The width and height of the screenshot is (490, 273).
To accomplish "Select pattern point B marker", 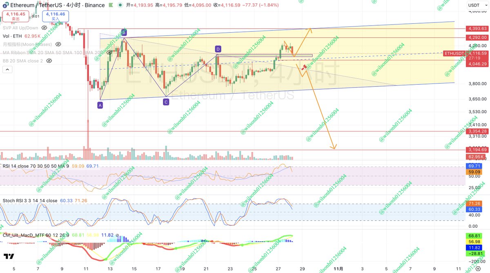I will (x=124, y=32).
